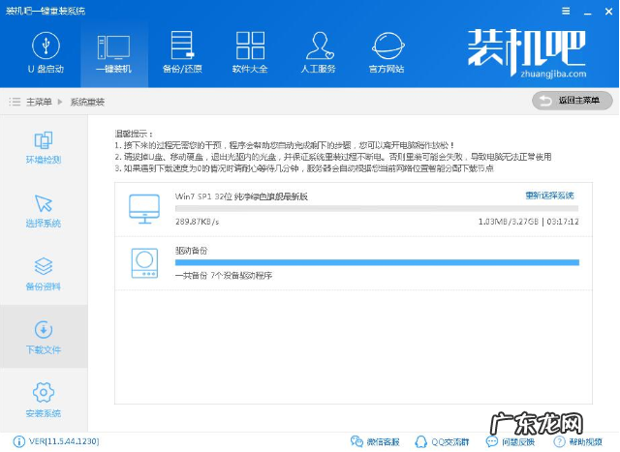Open the hamburger menu in title bar
The width and height of the screenshot is (620, 452).
tap(566, 11)
